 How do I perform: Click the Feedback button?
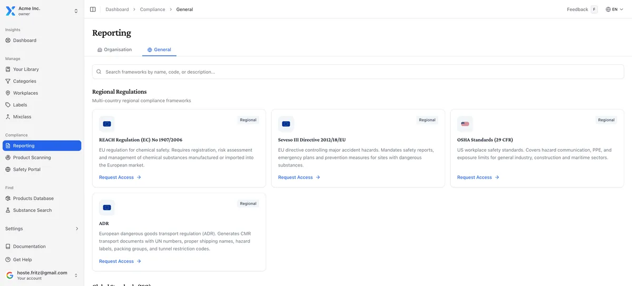(577, 9)
